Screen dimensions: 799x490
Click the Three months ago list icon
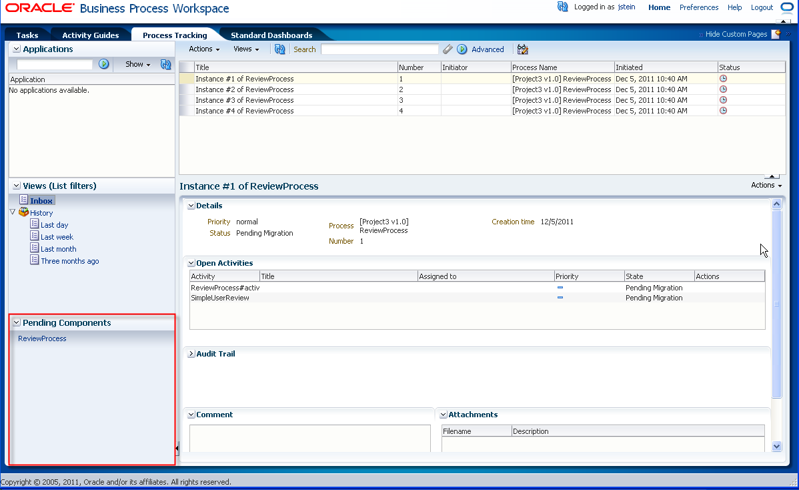pos(34,260)
